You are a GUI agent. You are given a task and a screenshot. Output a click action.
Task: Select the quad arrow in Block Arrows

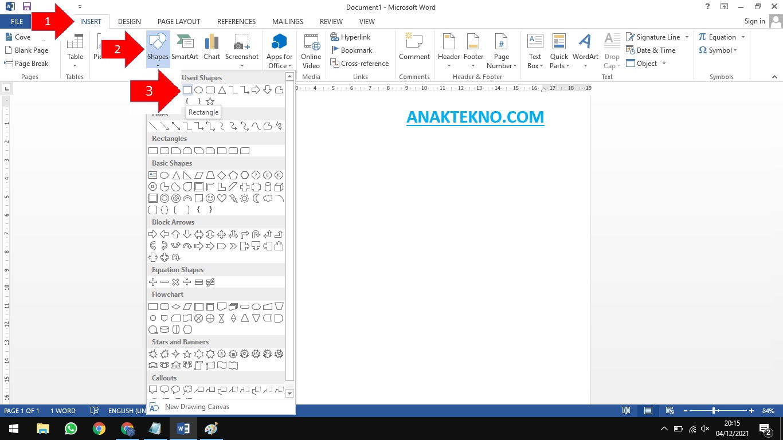[x=222, y=234]
